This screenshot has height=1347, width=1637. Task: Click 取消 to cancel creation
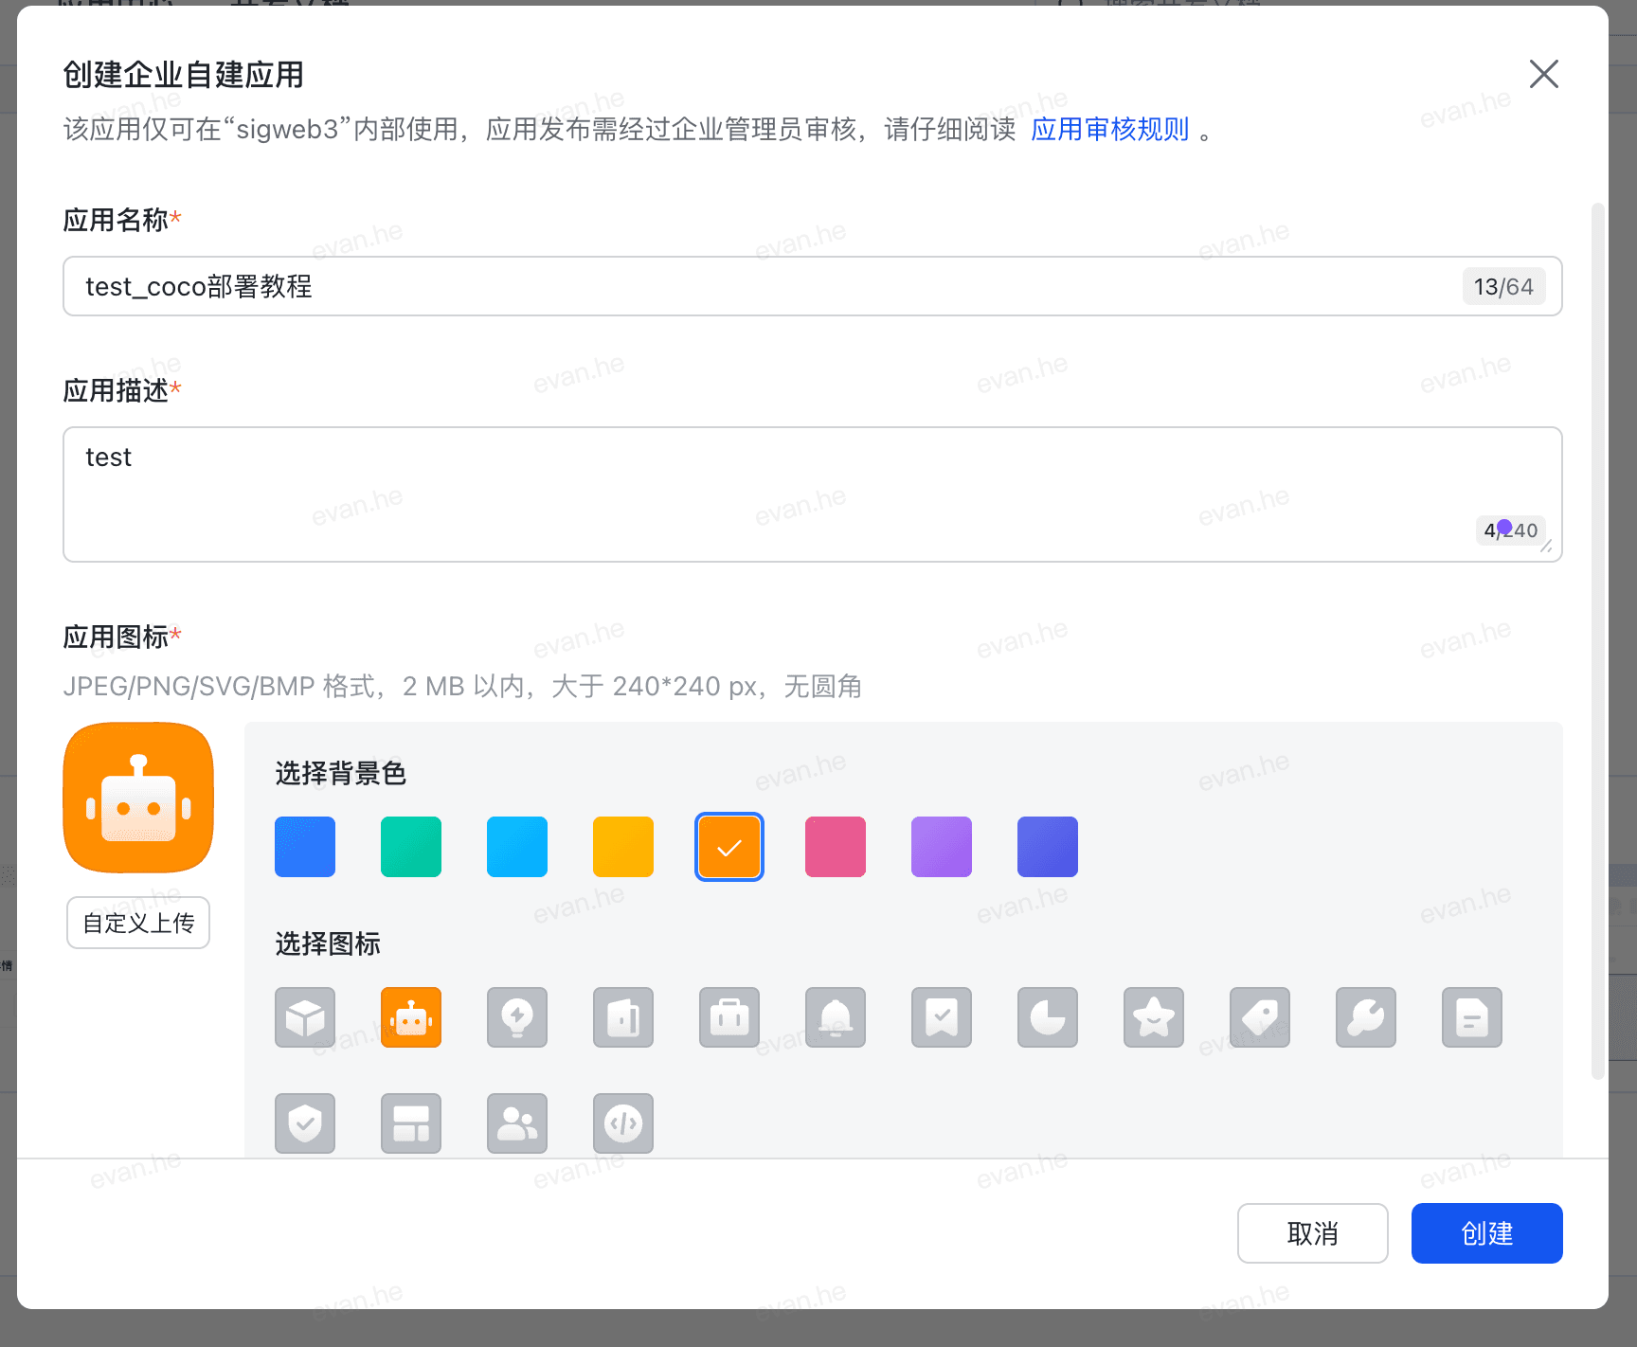point(1313,1233)
